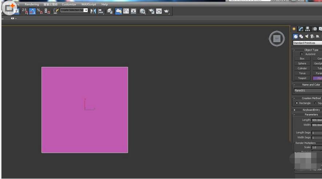Toggle the Spinner Snap button
The height and width of the screenshot is (179, 322).
47,11
